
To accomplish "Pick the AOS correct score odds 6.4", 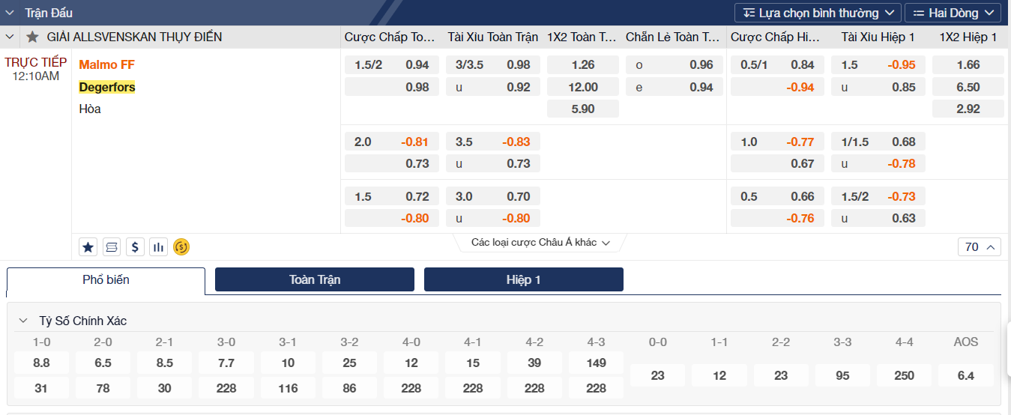I will [965, 375].
